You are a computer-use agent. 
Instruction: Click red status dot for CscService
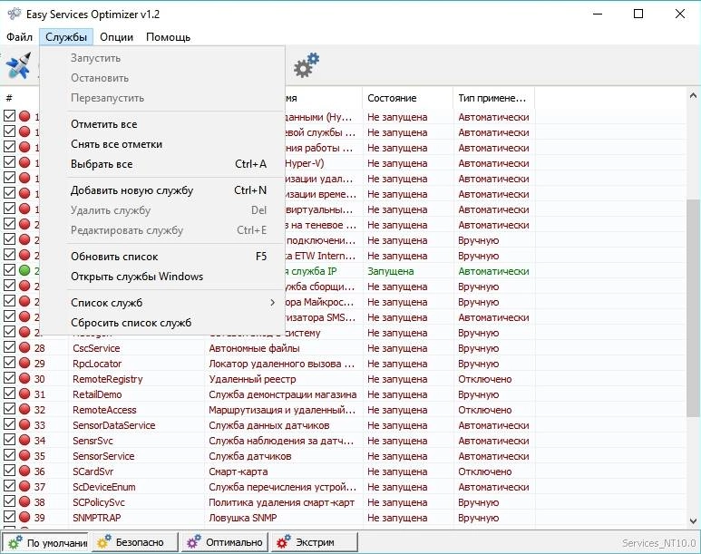click(24, 347)
